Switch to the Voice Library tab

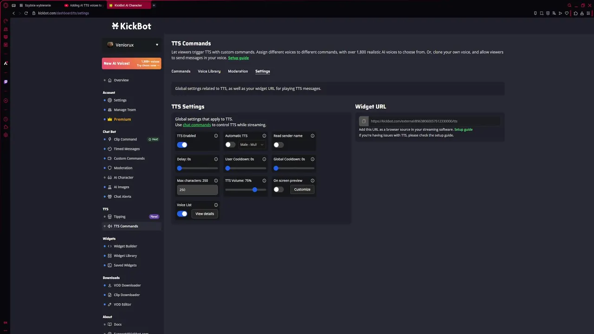click(209, 71)
